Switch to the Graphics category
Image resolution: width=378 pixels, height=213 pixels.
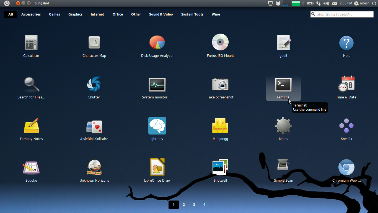point(76,14)
